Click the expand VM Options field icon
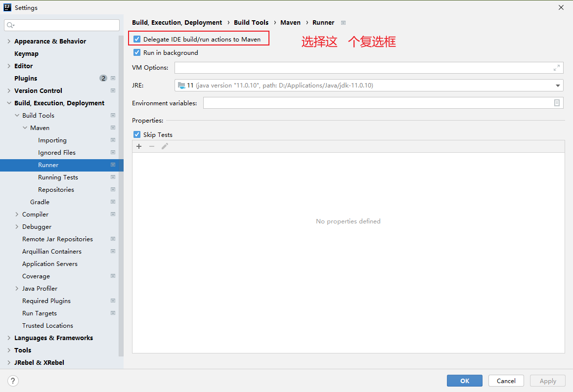 pos(557,68)
